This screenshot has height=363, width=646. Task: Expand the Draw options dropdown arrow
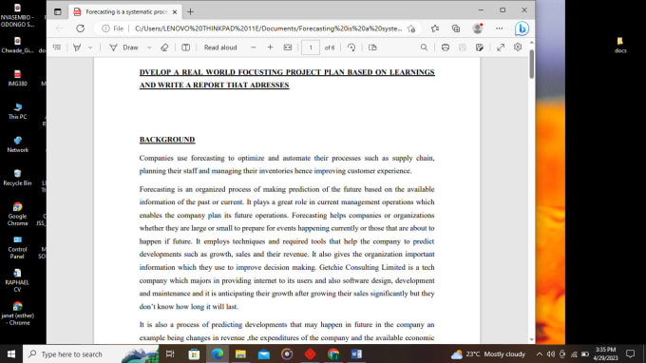pyautogui.click(x=149, y=48)
